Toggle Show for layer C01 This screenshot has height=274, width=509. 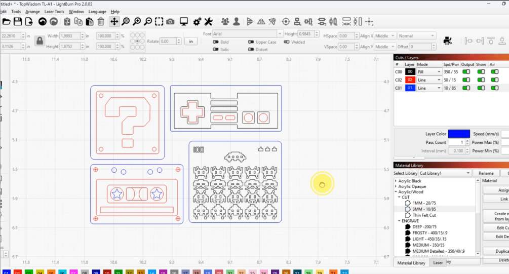481,88
